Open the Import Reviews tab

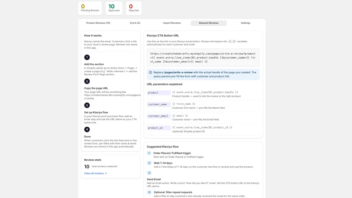coord(172,23)
